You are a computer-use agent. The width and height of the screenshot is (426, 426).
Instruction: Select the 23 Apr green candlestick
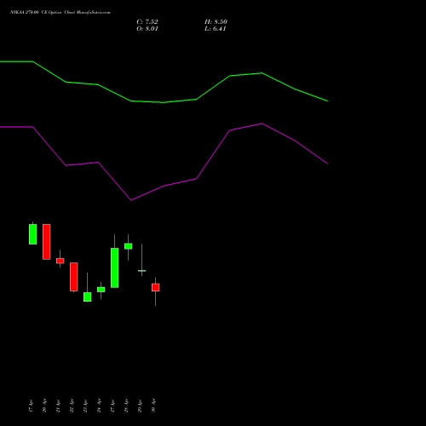[88, 296]
